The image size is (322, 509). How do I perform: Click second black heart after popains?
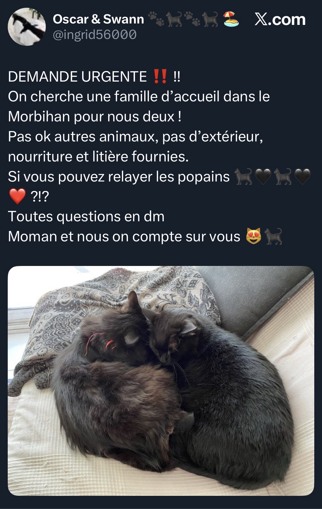303,176
